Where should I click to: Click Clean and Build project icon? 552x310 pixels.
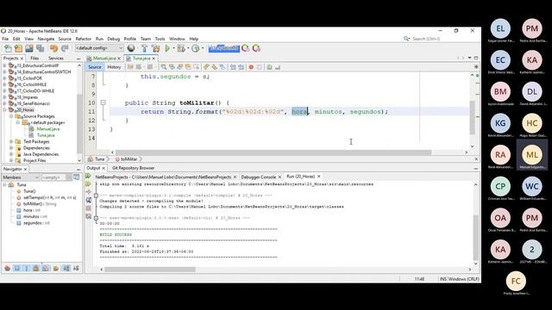pyautogui.click(x=155, y=48)
